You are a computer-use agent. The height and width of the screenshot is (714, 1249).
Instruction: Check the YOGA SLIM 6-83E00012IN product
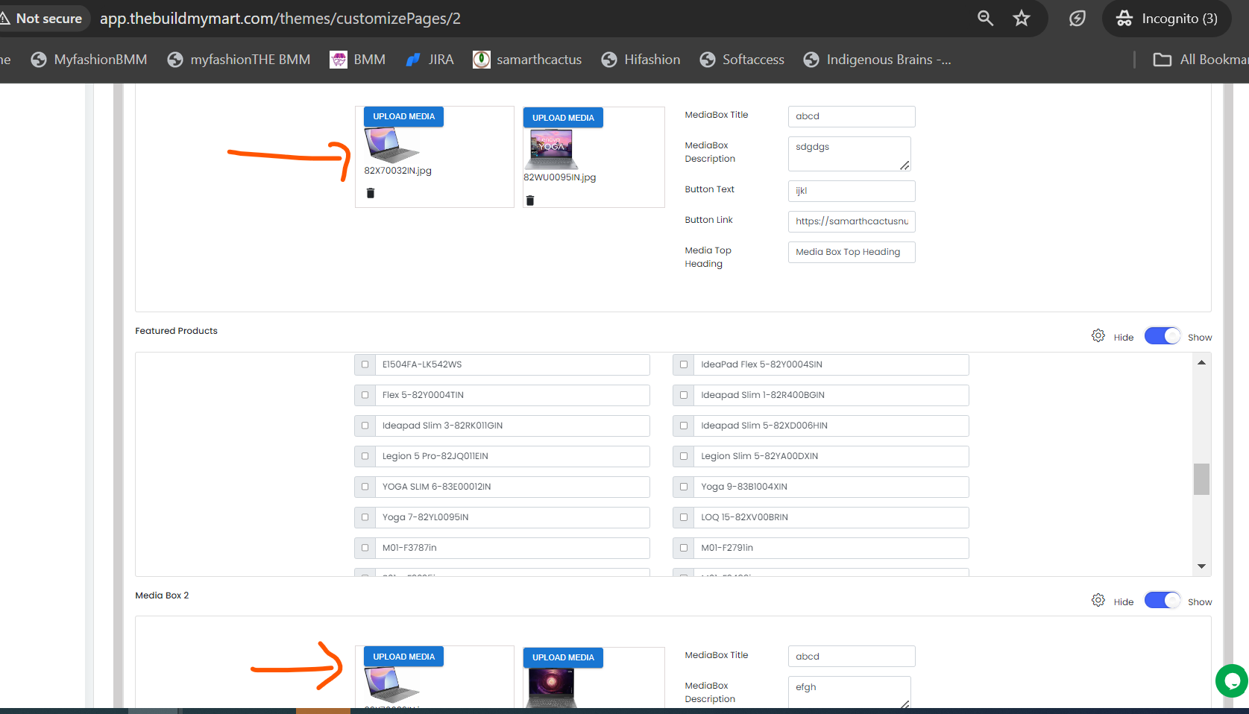point(365,487)
